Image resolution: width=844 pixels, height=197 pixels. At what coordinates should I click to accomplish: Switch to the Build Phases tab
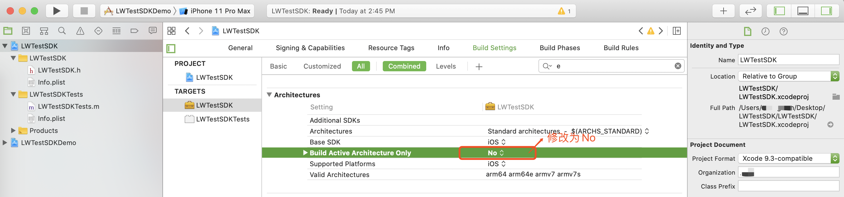pyautogui.click(x=560, y=48)
